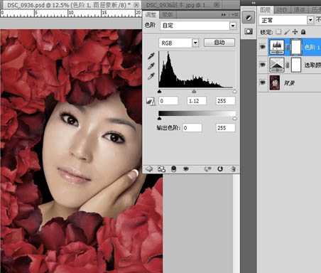The width and height of the screenshot is (321, 273).
Task: Click the clip to layer icon in adjustments footer
Action: pos(174,169)
